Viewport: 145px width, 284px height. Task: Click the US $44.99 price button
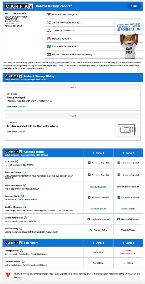[134, 6]
